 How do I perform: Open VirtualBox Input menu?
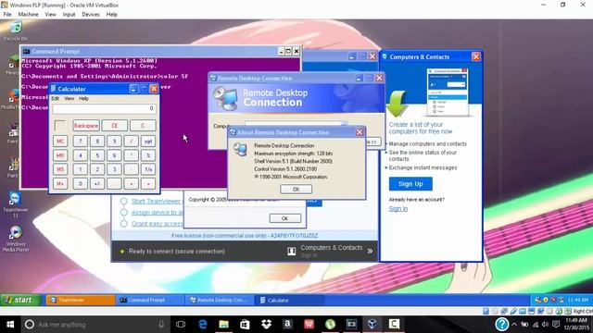tap(69, 15)
